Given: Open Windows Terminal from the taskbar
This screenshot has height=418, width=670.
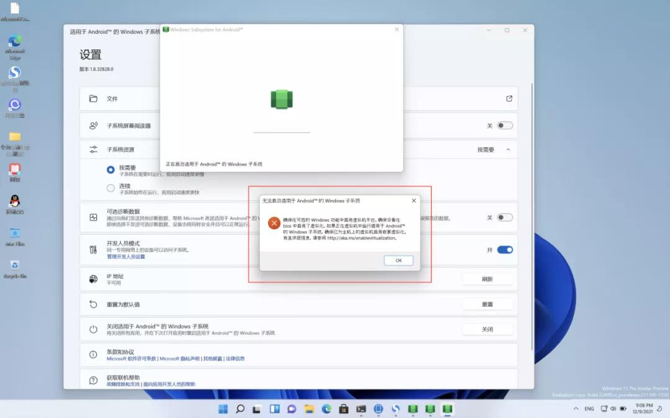Looking at the screenshot, I should pyautogui.click(x=360, y=409).
